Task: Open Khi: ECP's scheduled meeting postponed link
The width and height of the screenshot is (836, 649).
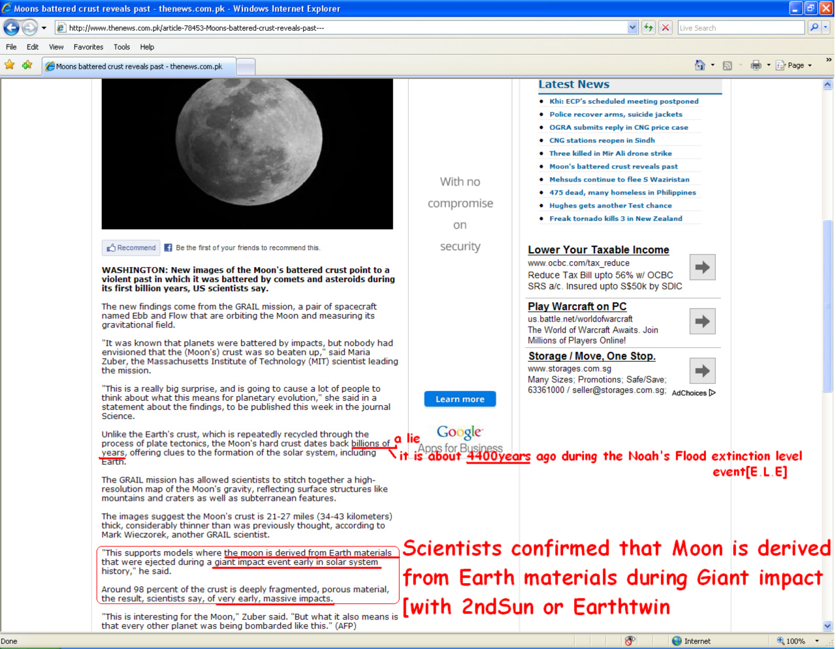Action: pos(624,101)
